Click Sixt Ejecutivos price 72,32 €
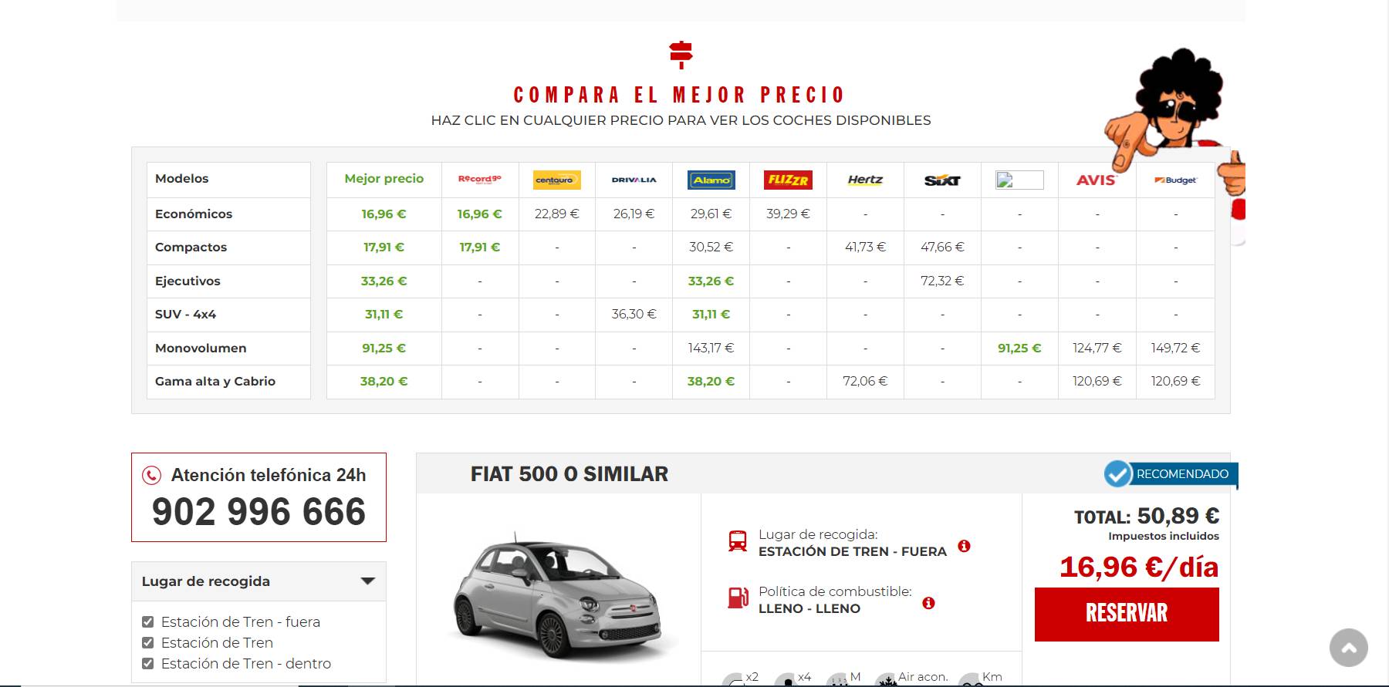The width and height of the screenshot is (1389, 687). [x=942, y=281]
